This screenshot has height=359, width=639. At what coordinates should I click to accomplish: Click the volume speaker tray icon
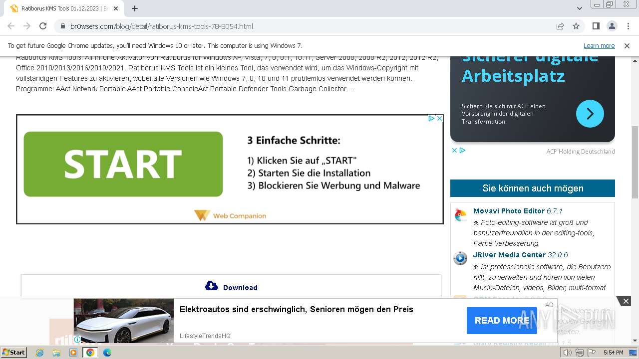(x=568, y=353)
